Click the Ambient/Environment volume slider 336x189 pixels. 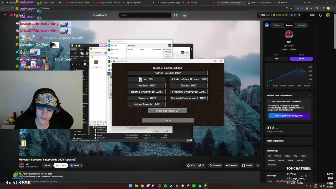tap(189, 98)
